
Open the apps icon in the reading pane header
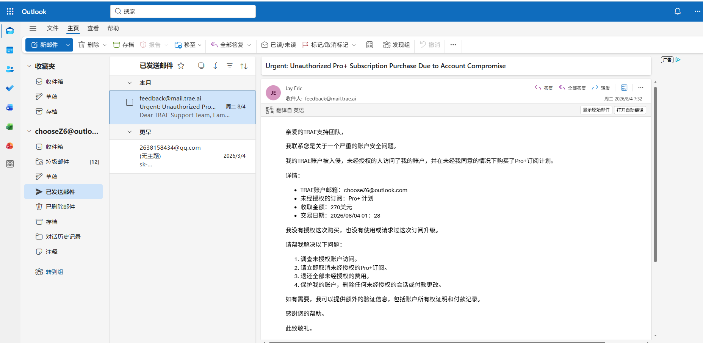(624, 88)
